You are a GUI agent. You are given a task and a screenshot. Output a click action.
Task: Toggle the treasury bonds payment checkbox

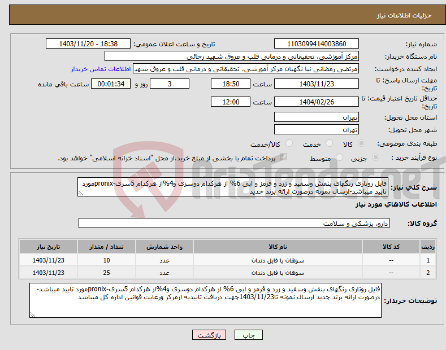click(283, 157)
